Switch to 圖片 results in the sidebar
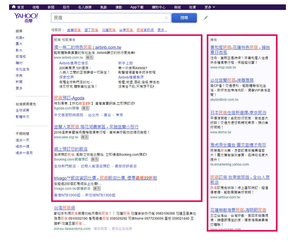Viewport: 293px width, 242px height. [19, 44]
